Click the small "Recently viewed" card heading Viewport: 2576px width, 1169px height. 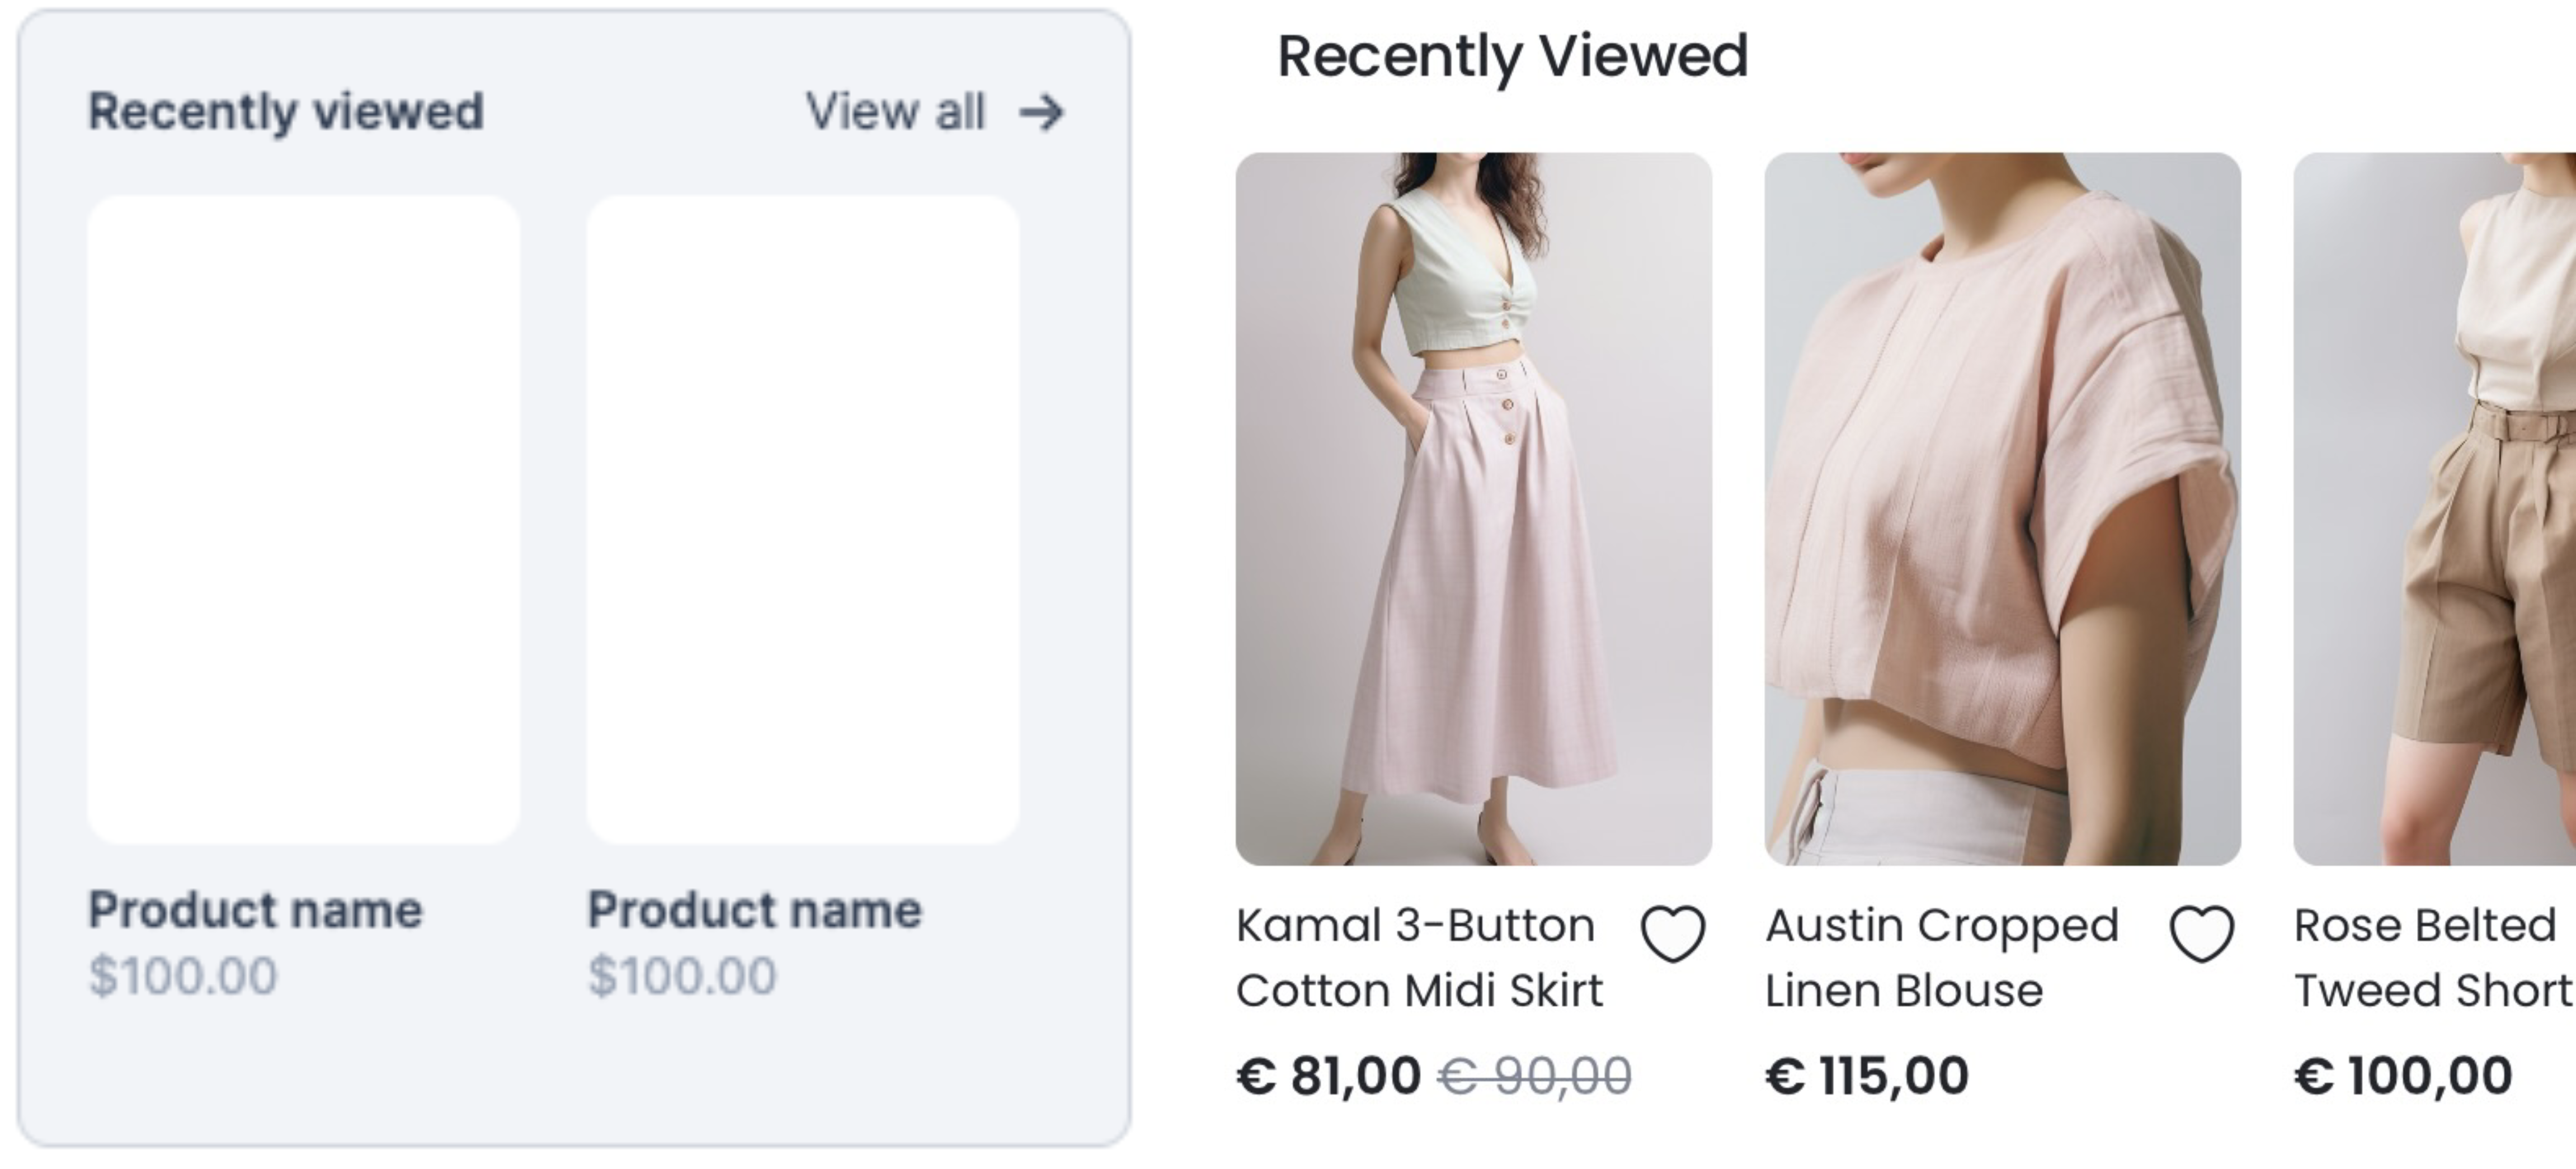[286, 111]
